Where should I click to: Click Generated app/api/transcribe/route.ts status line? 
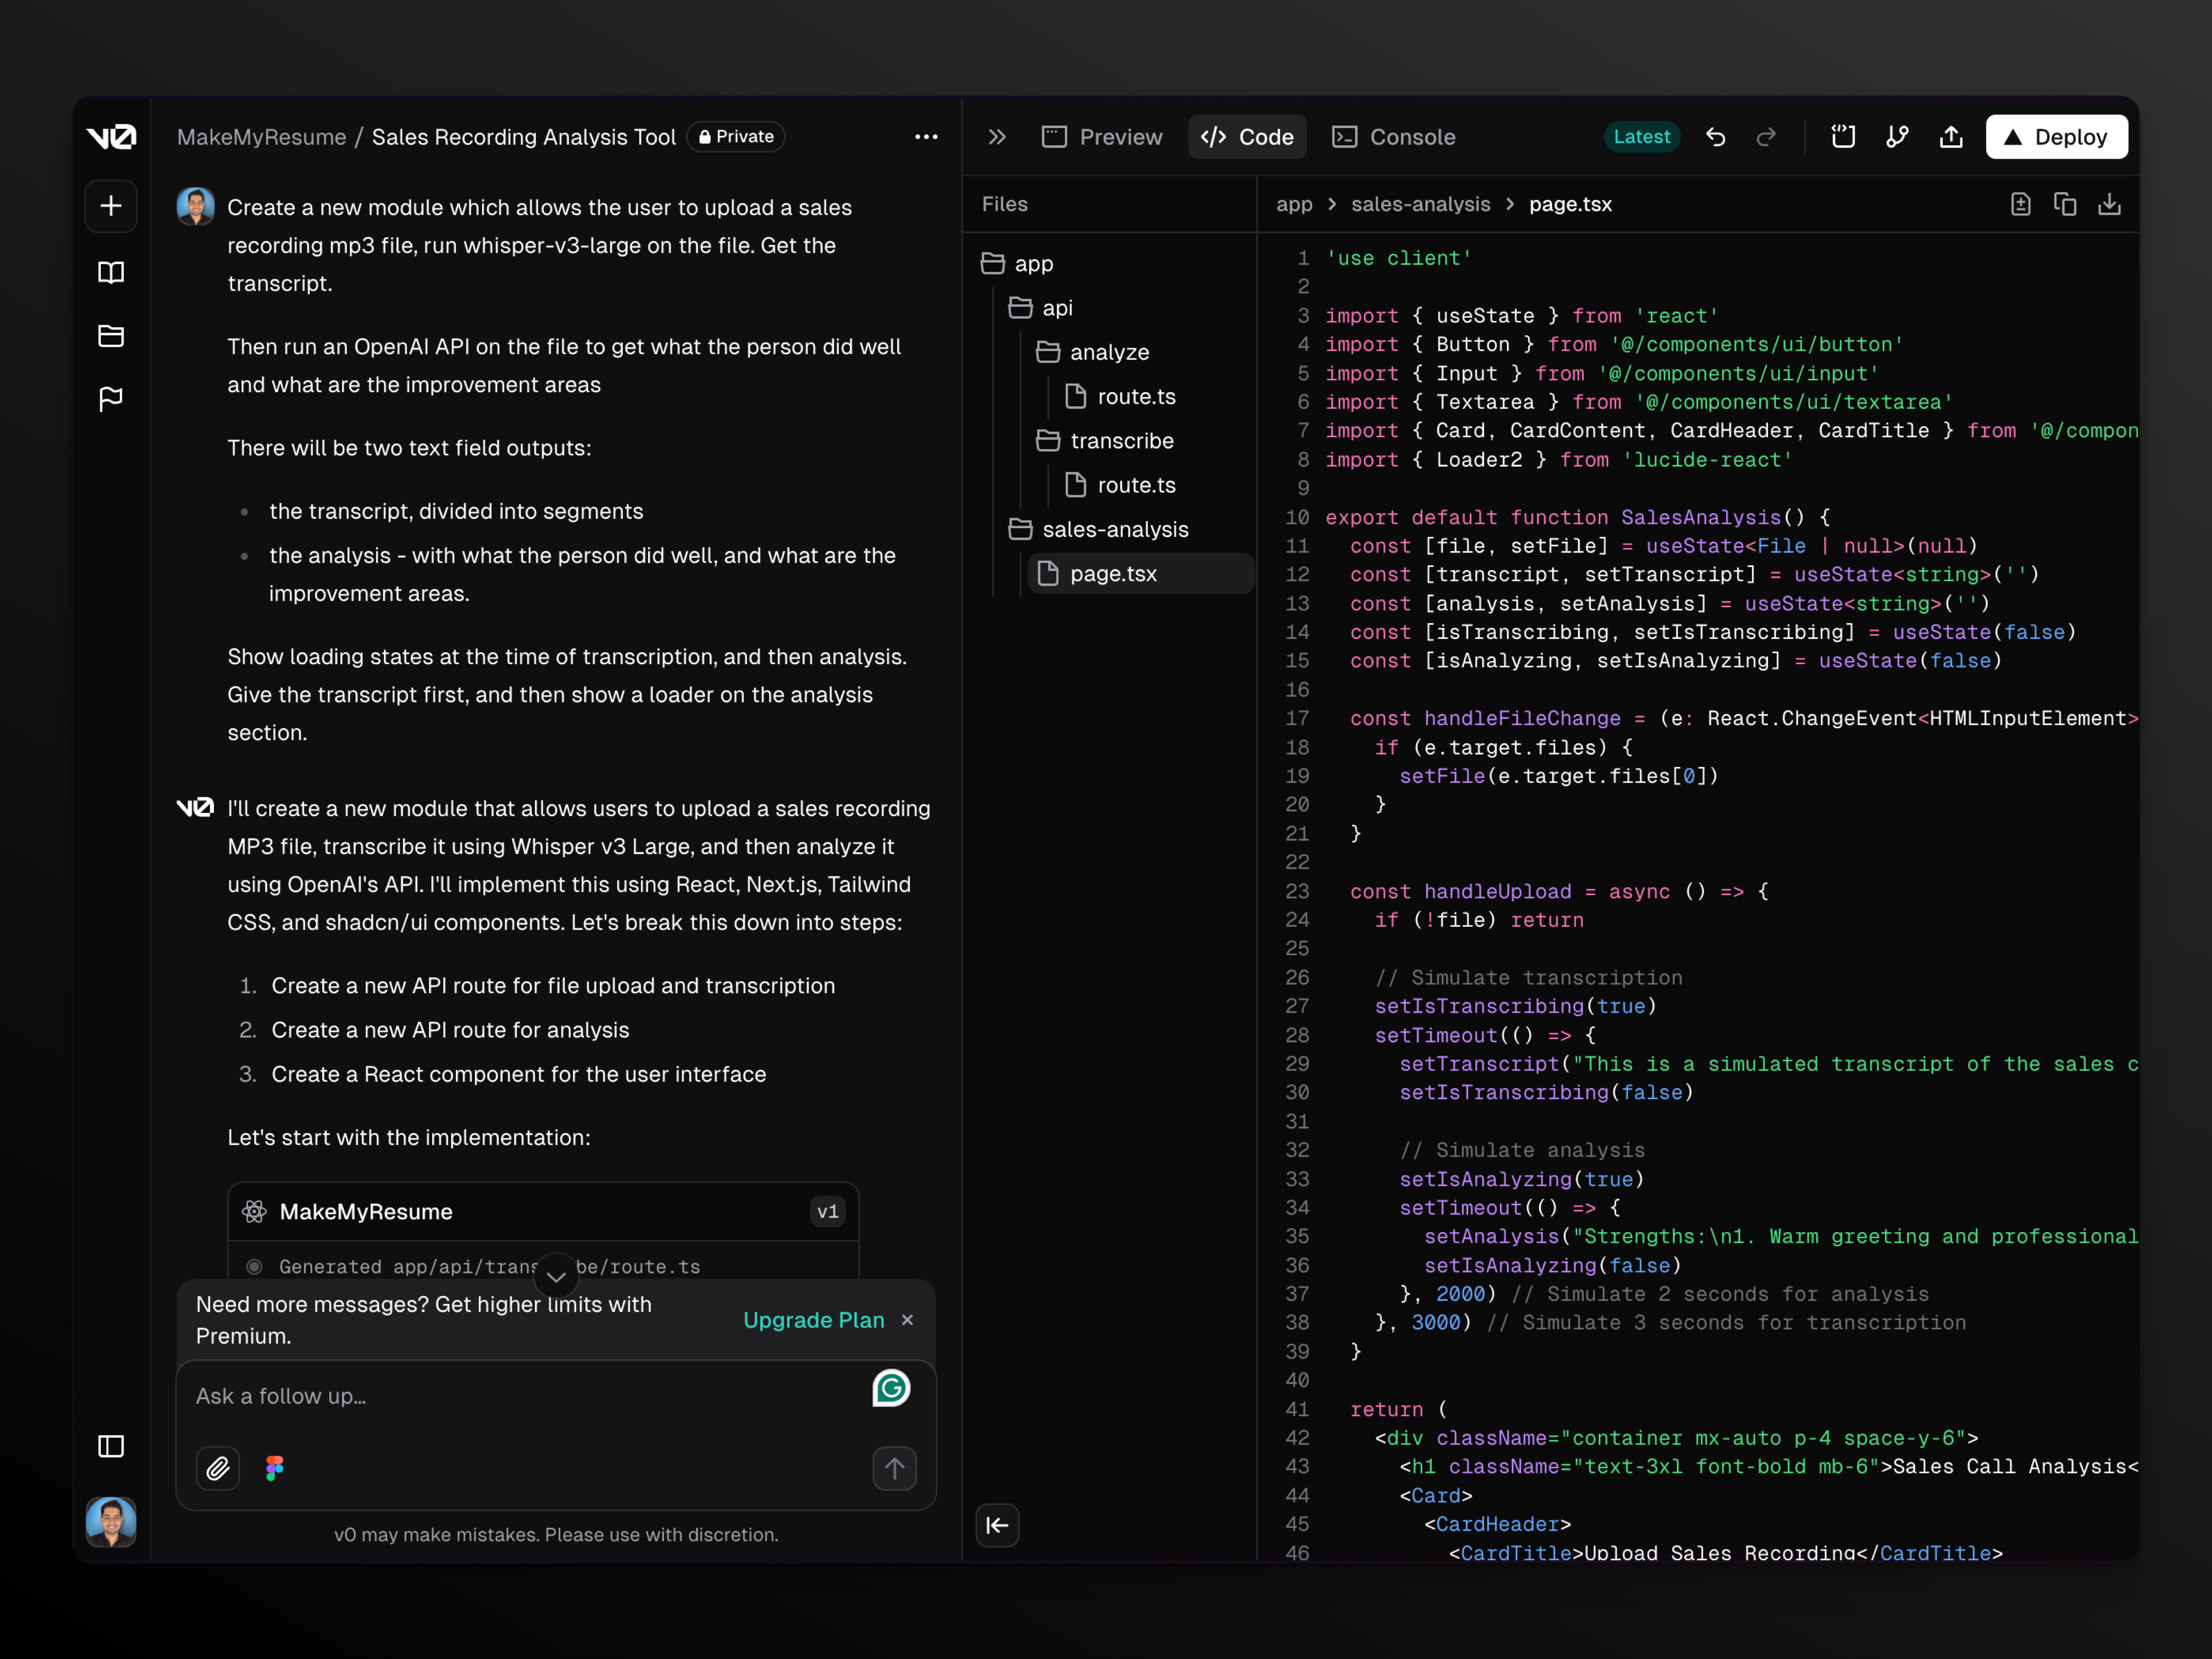coord(490,1266)
